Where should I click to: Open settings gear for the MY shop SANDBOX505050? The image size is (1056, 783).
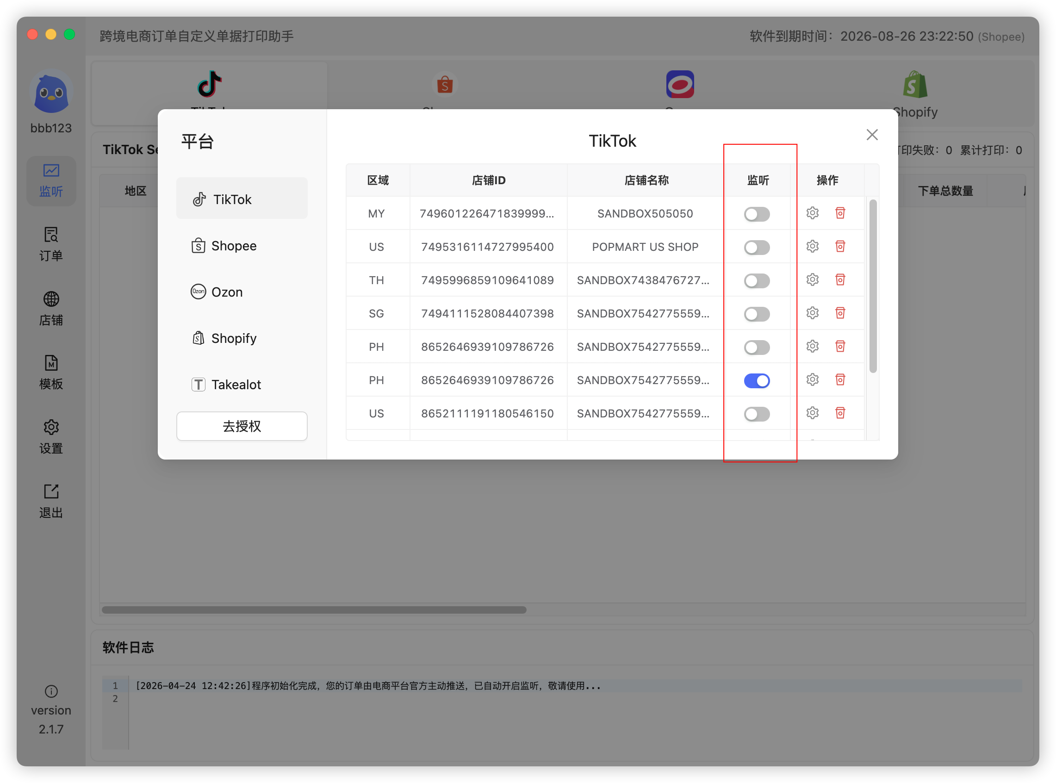(813, 213)
